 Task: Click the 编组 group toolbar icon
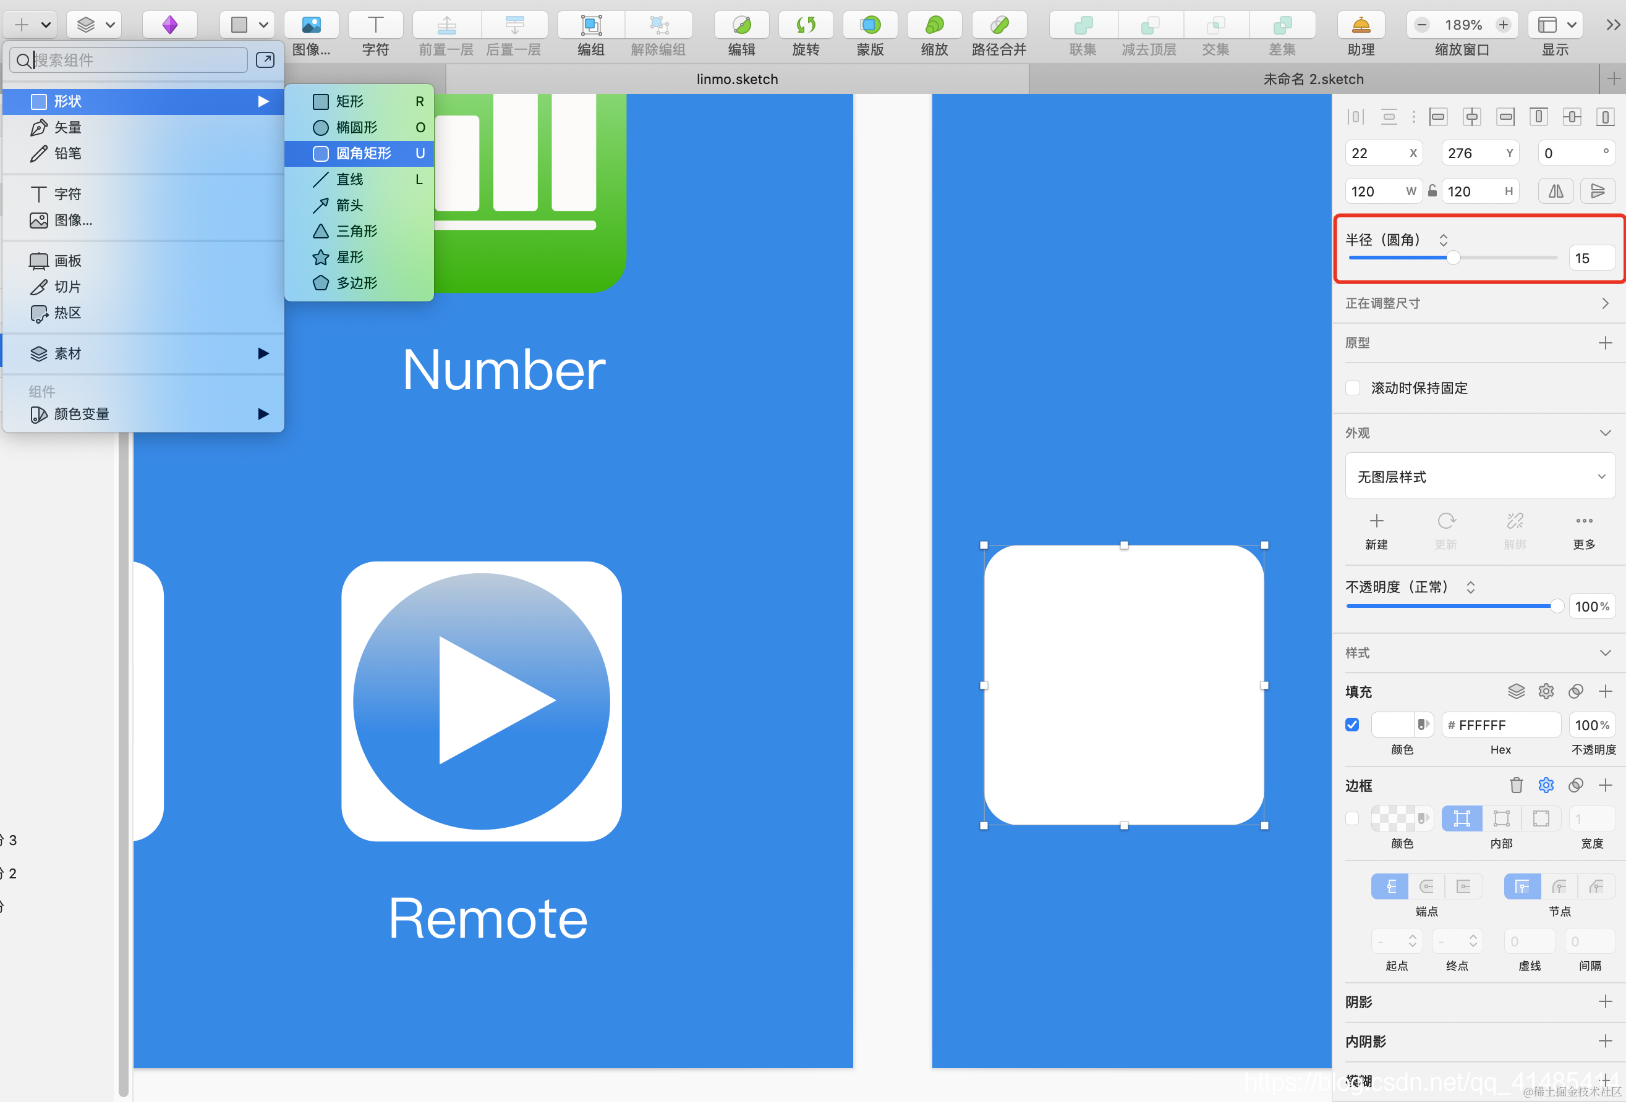coord(590,26)
